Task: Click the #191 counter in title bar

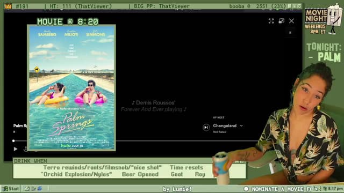Action: [22, 6]
